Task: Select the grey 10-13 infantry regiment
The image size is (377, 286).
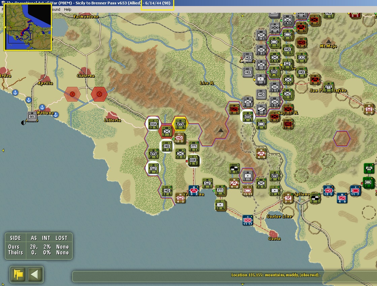Action: (261, 50)
